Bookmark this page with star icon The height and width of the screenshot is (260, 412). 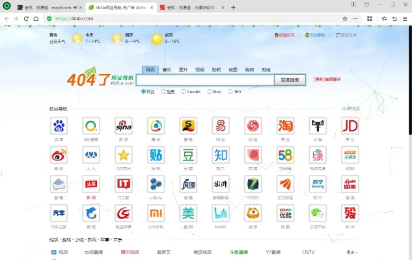(385, 19)
